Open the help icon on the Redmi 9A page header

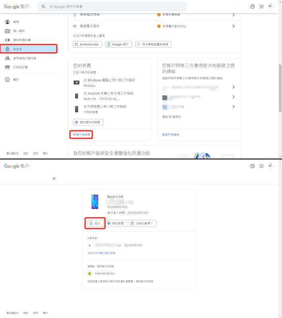253,166
